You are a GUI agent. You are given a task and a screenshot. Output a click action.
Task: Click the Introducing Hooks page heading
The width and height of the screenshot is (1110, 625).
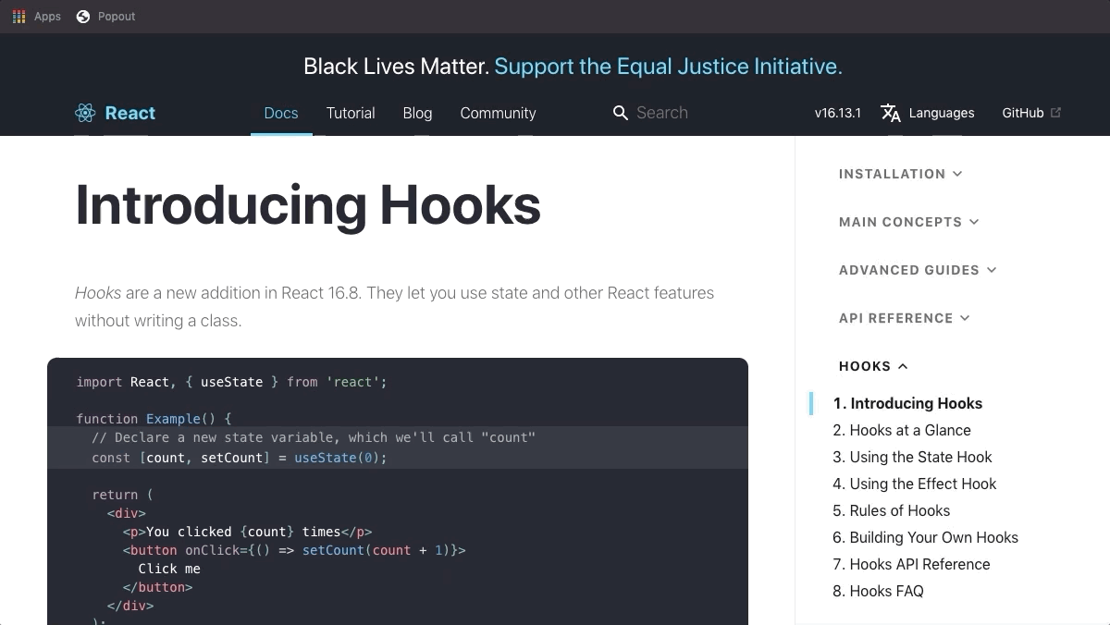click(308, 205)
